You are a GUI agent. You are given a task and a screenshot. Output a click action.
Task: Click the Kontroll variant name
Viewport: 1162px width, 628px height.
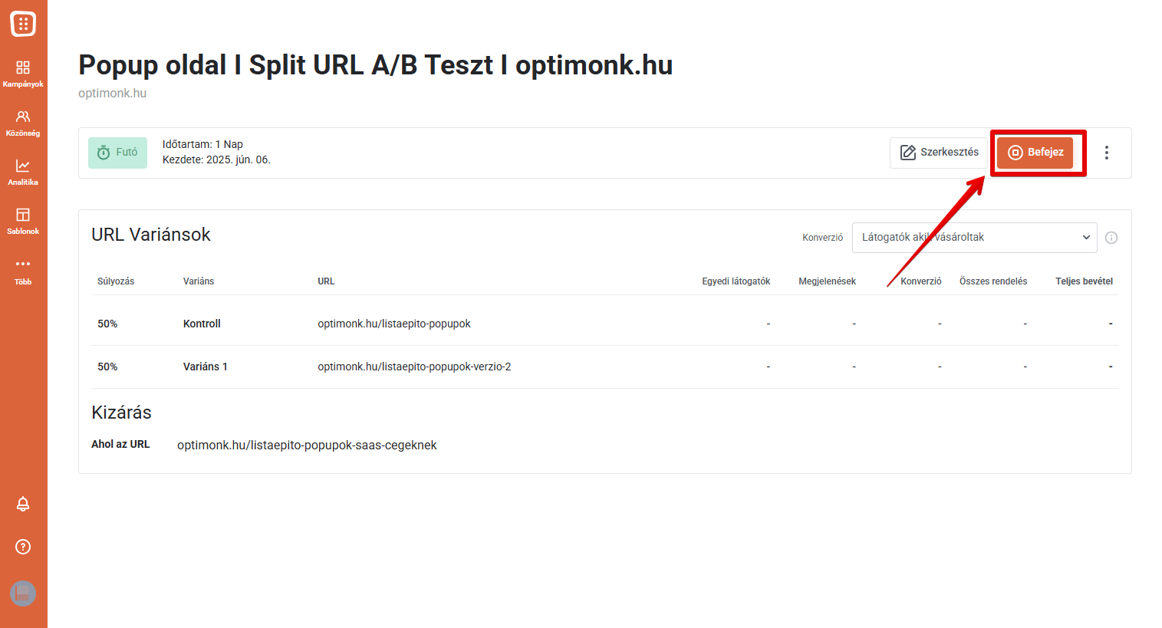click(202, 324)
